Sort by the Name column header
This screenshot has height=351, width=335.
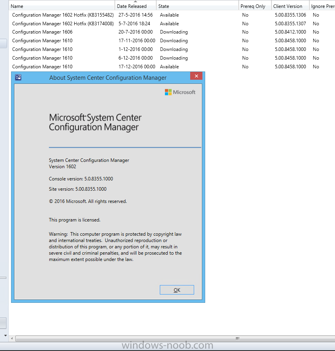click(62, 6)
